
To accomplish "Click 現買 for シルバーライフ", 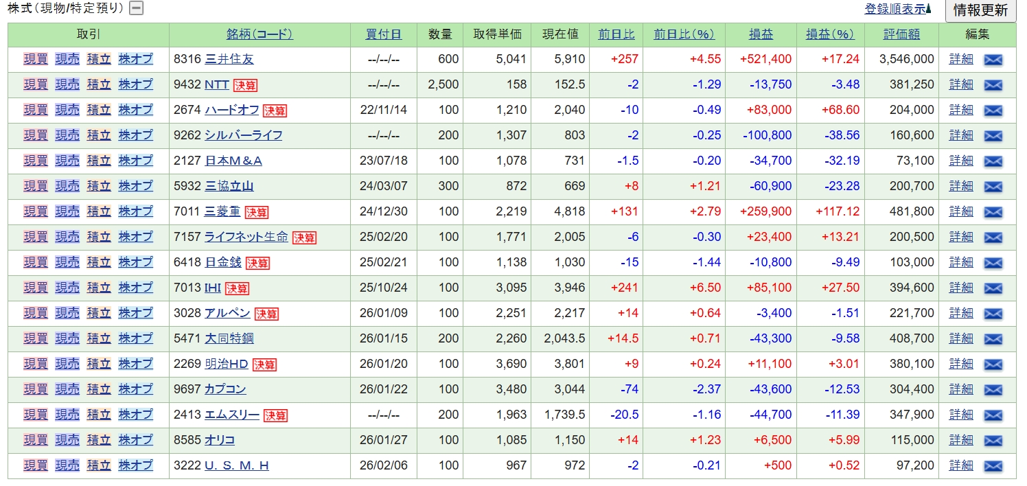I will click(x=36, y=135).
